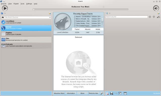Viewport: 161px width, 96px height.
Task: Focus the Filter Music Sources field
Action: 26,17
